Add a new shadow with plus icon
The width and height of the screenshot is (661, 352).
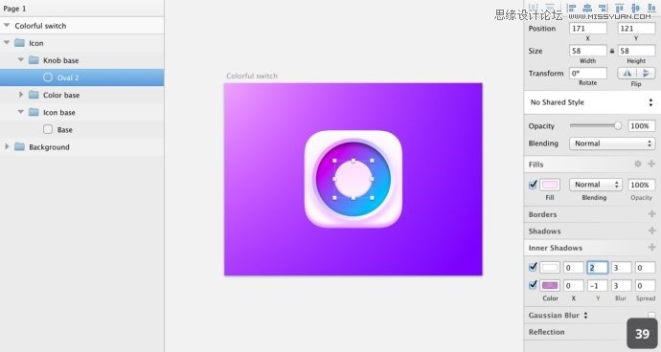[x=651, y=231]
